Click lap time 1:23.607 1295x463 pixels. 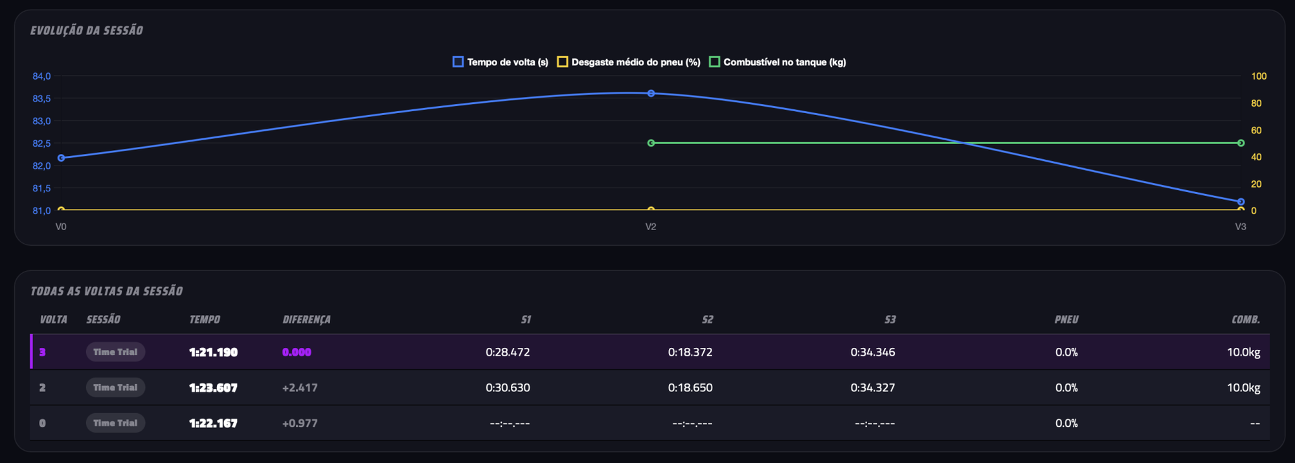tap(213, 388)
